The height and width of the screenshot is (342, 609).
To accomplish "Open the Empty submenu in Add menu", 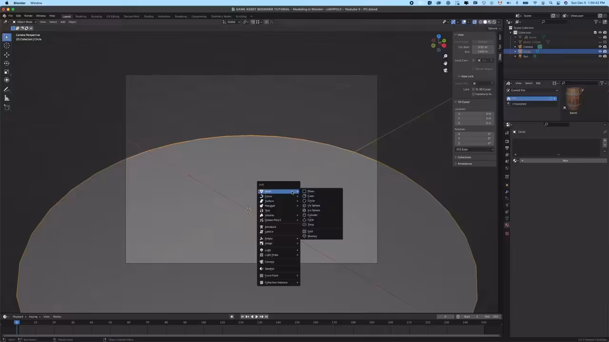I will [279, 238].
